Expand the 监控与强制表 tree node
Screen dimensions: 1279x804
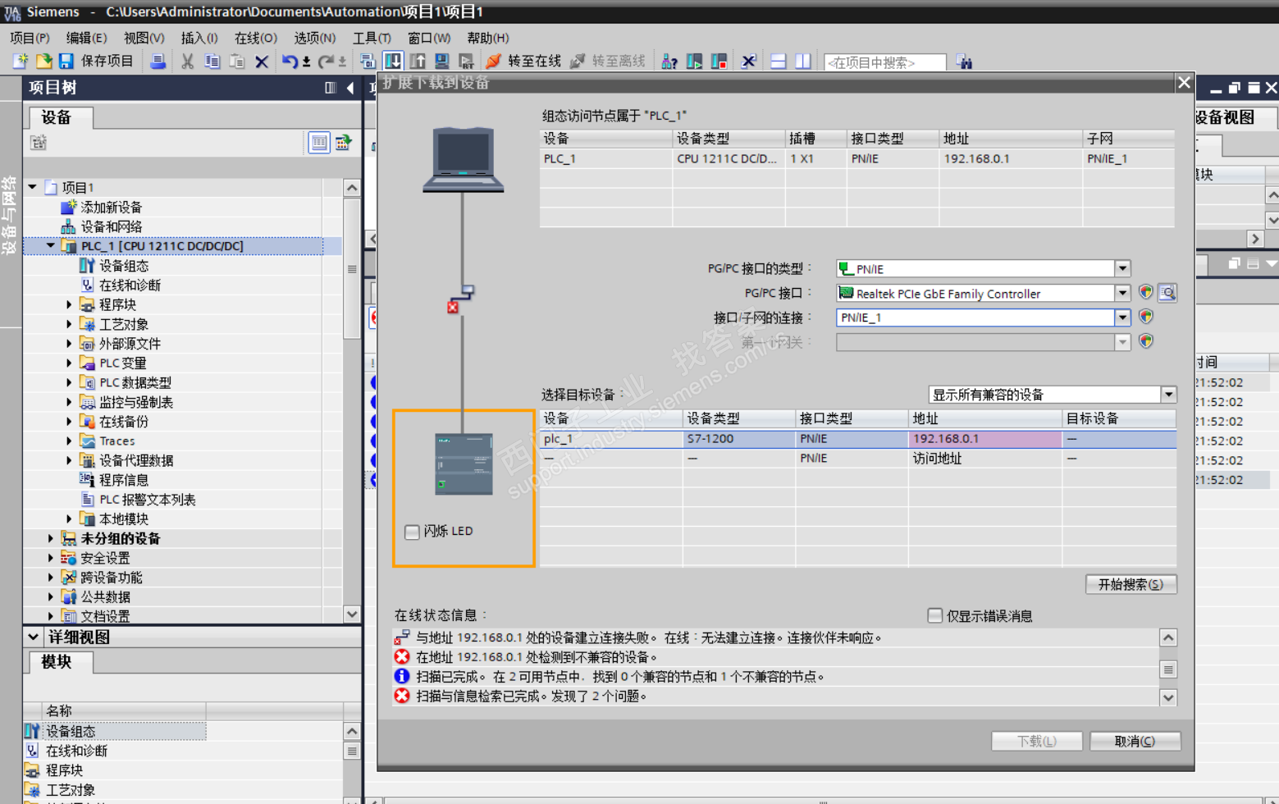point(69,402)
